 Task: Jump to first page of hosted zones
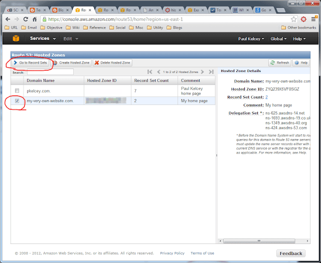[x=149, y=72]
